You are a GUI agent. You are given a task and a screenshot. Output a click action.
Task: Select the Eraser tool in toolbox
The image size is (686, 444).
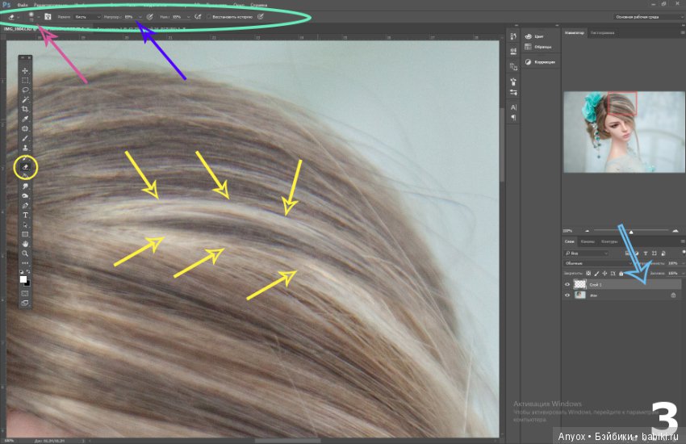click(25, 167)
